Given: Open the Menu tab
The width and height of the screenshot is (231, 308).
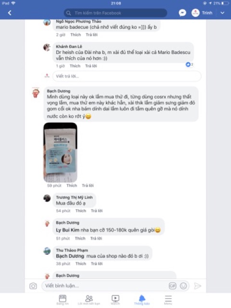Looking at the screenshot, I should coord(168,300).
